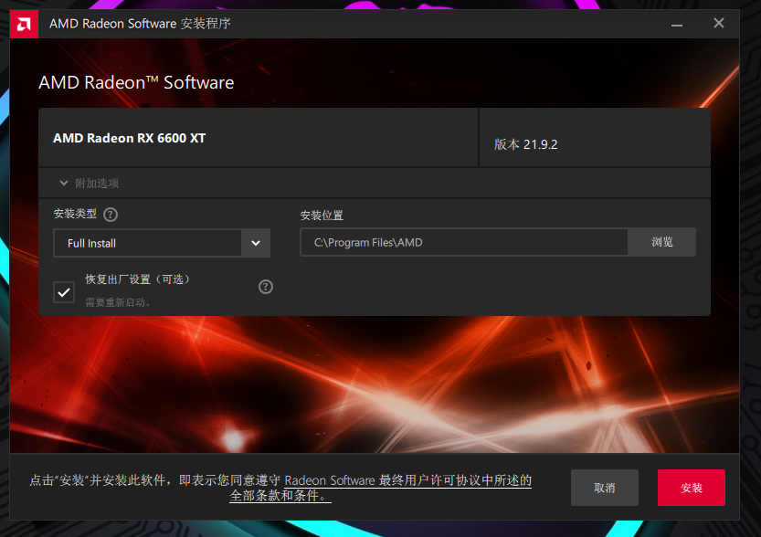This screenshot has width=761, height=537.
Task: Toggle the 恢复出厂设置 checkbox
Action: pyautogui.click(x=64, y=292)
